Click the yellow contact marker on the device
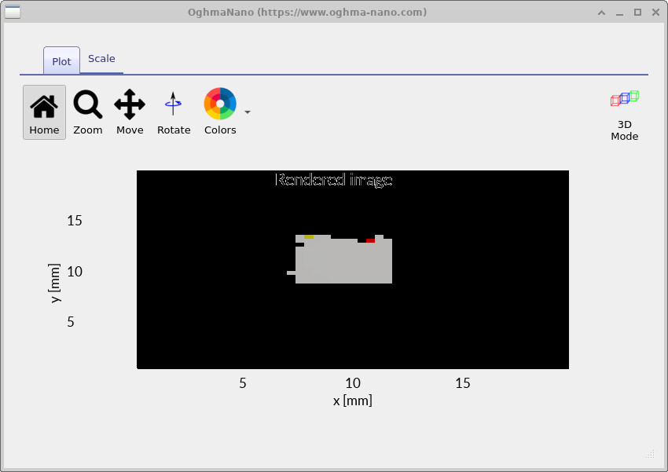The image size is (668, 472). pyautogui.click(x=309, y=236)
